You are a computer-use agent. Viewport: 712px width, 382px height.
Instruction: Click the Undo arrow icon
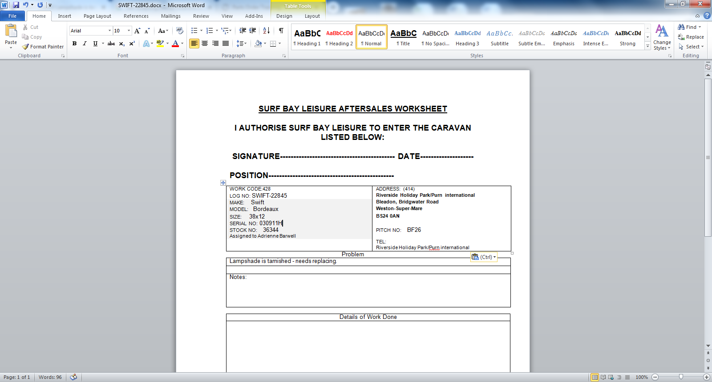click(x=25, y=5)
